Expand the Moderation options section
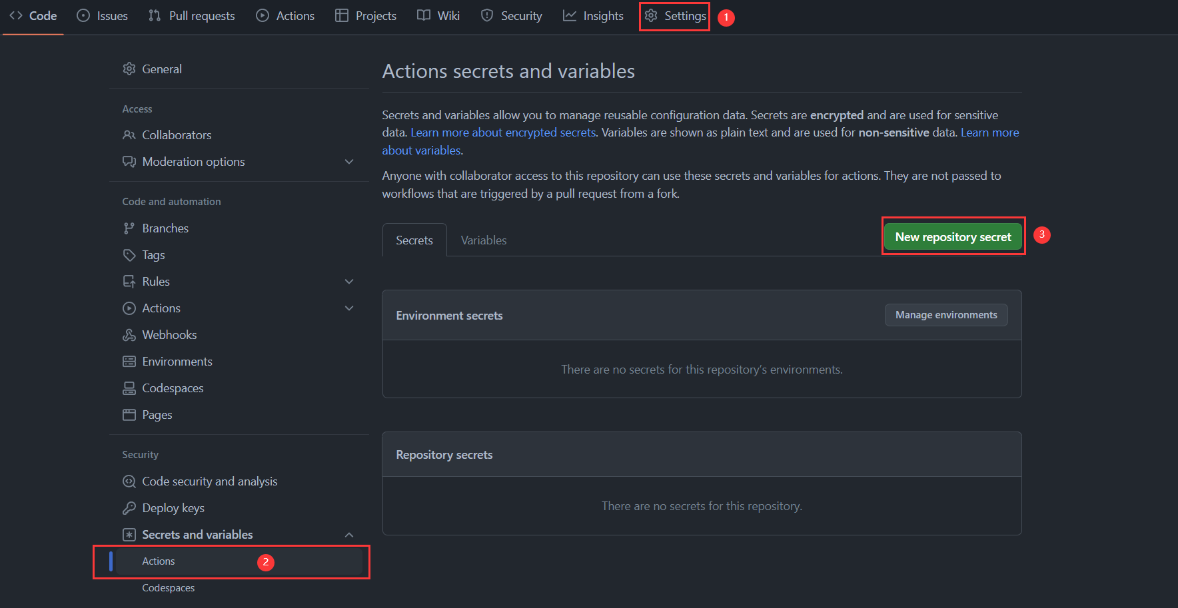 349,162
